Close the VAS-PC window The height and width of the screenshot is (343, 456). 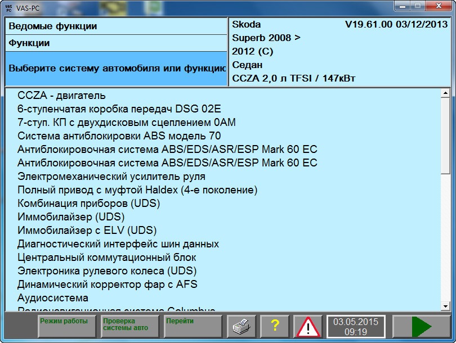tap(439, 6)
